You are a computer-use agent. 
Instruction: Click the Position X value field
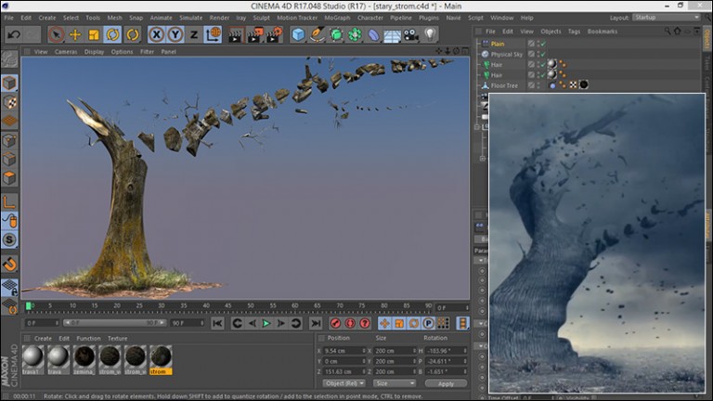click(x=344, y=351)
